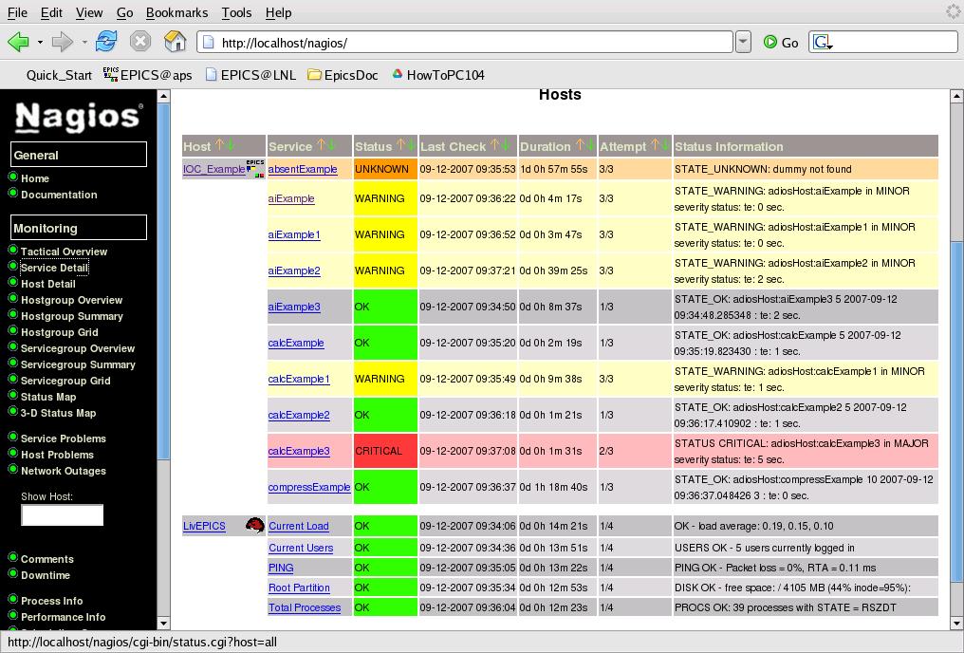The width and height of the screenshot is (964, 653).
Task: Open the View menu
Action: click(x=89, y=12)
